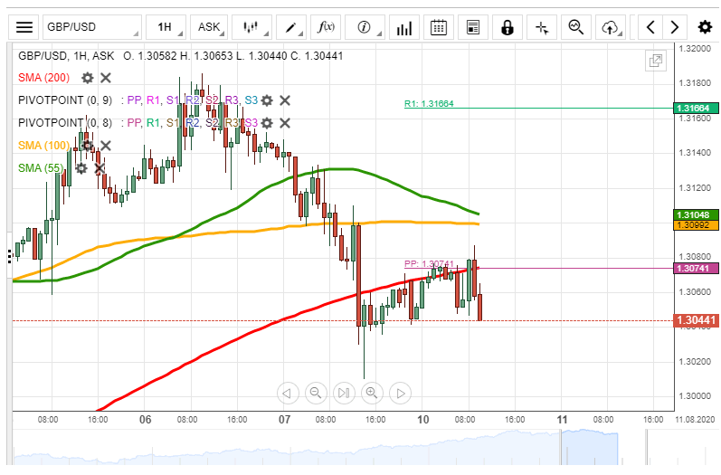Click the 06 date axis label
Screen dimensions: 721x475
pyautogui.click(x=146, y=420)
